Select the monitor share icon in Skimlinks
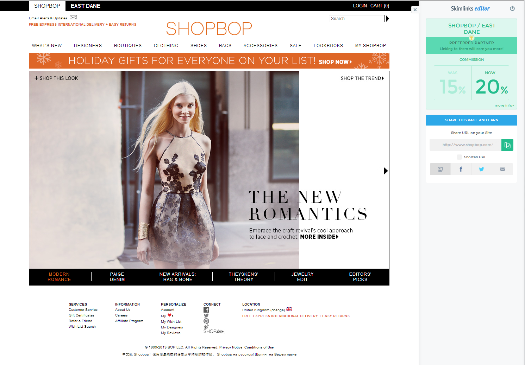 coord(440,169)
